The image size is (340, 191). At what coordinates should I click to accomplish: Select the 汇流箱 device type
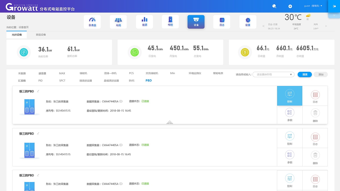point(22,81)
